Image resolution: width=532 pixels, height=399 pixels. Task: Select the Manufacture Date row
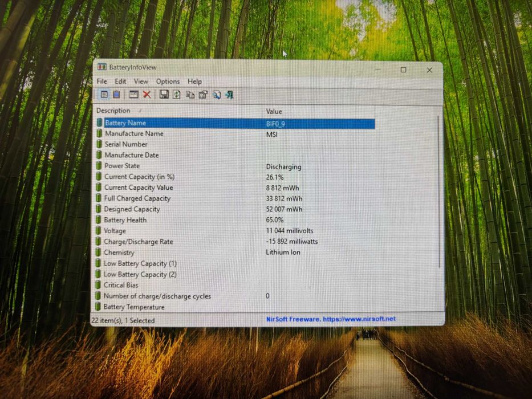[235, 155]
